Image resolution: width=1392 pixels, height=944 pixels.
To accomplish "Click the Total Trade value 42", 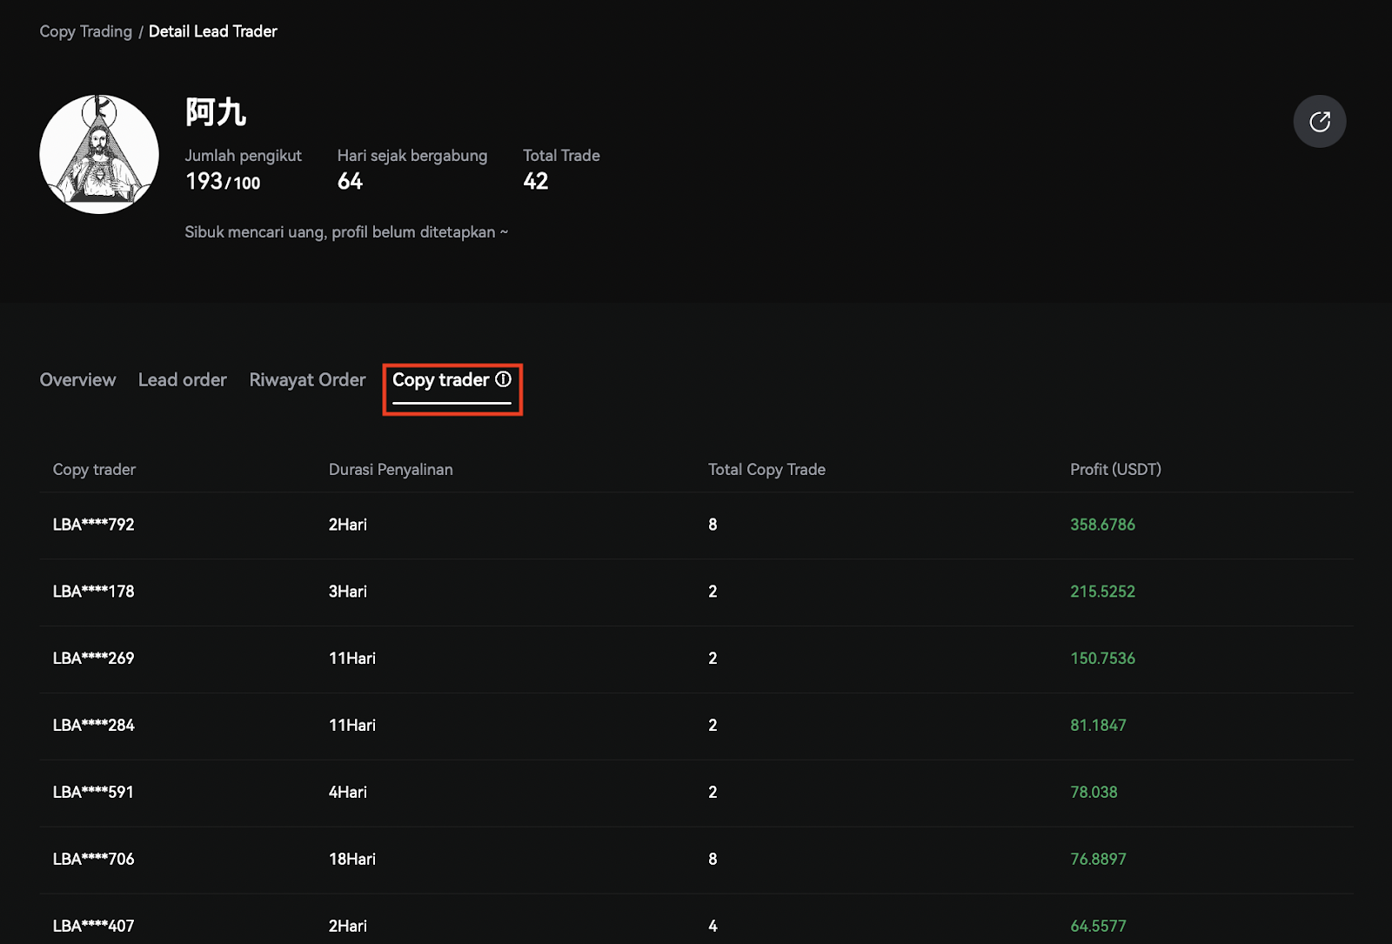I will click(x=536, y=181).
